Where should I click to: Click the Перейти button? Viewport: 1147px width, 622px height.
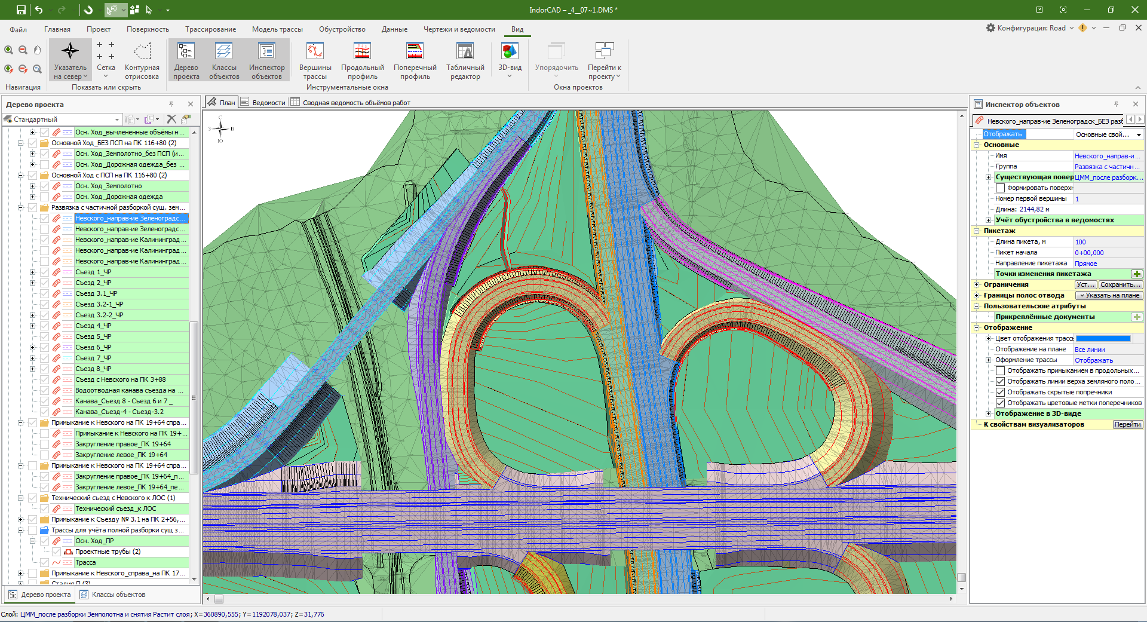pos(1127,425)
